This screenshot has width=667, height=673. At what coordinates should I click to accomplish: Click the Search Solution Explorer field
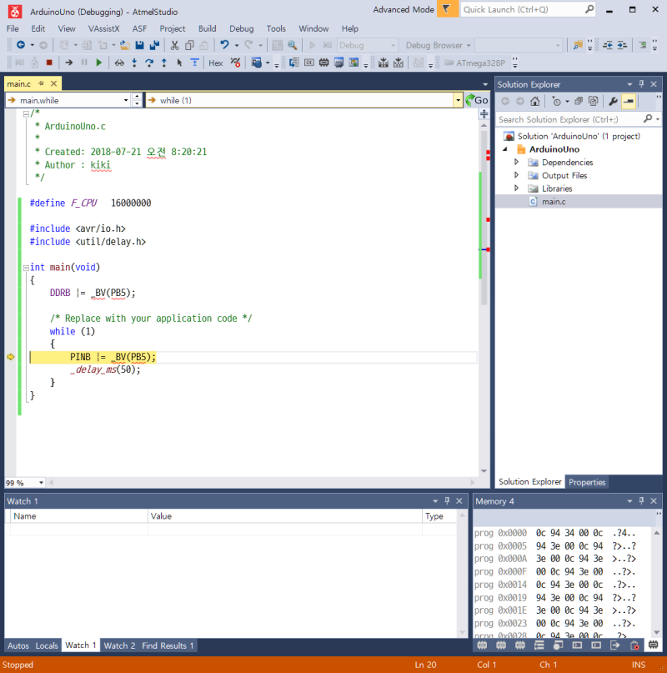[578, 119]
